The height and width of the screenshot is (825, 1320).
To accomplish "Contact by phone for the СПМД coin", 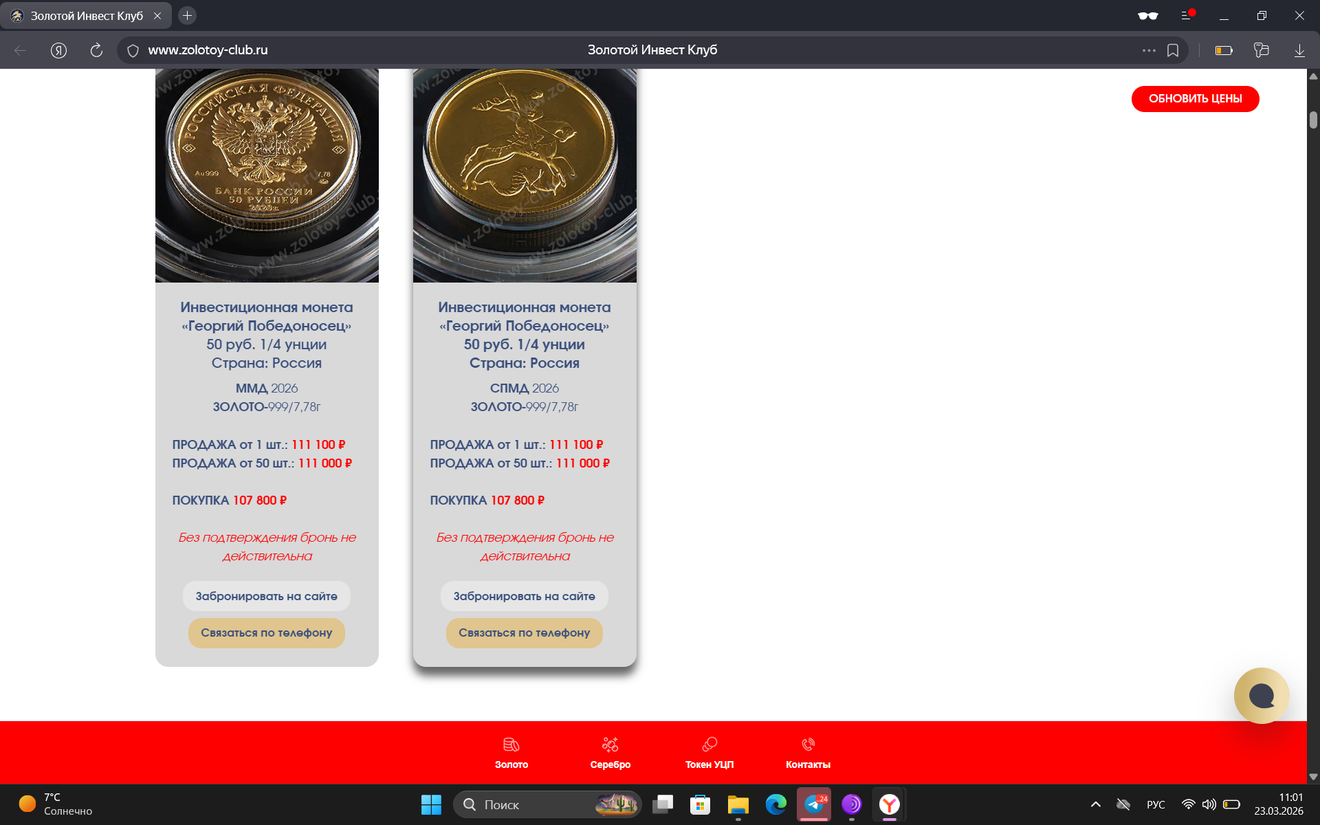I will coord(524,632).
